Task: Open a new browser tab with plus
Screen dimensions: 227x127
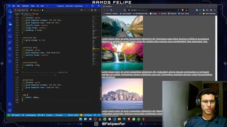Action: tap(131, 6)
